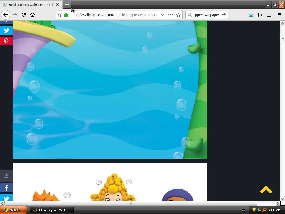Share on Twitter using top sidebar button
The height and width of the screenshot is (214, 285).
(6, 30)
